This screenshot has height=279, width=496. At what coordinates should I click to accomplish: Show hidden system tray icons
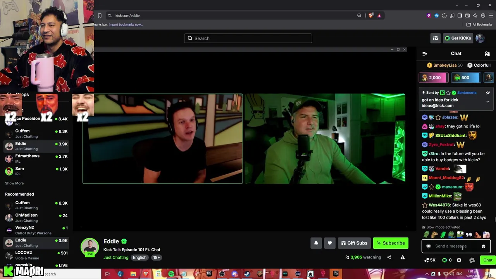[427, 274]
